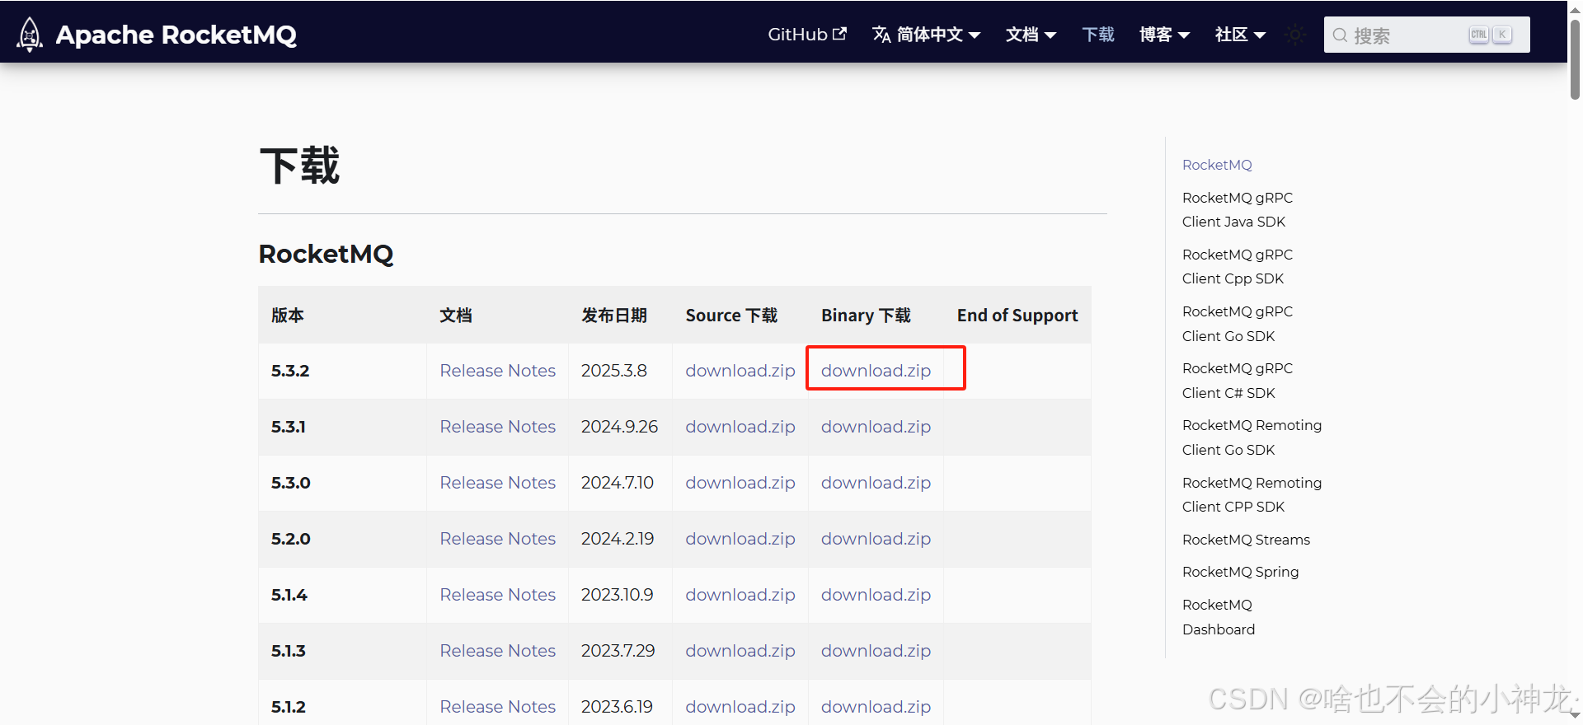
Task: Download Binary zip for version 5.3.1
Action: tap(876, 427)
